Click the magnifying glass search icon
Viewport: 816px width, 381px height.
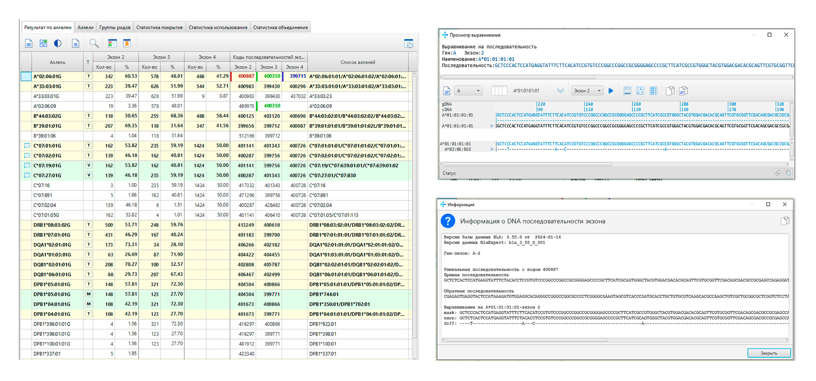click(94, 43)
